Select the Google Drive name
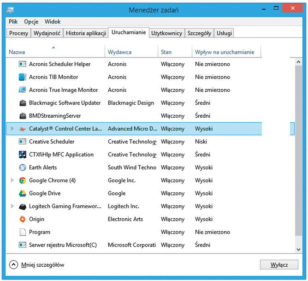Screen dimensions: 308x281 (45, 193)
